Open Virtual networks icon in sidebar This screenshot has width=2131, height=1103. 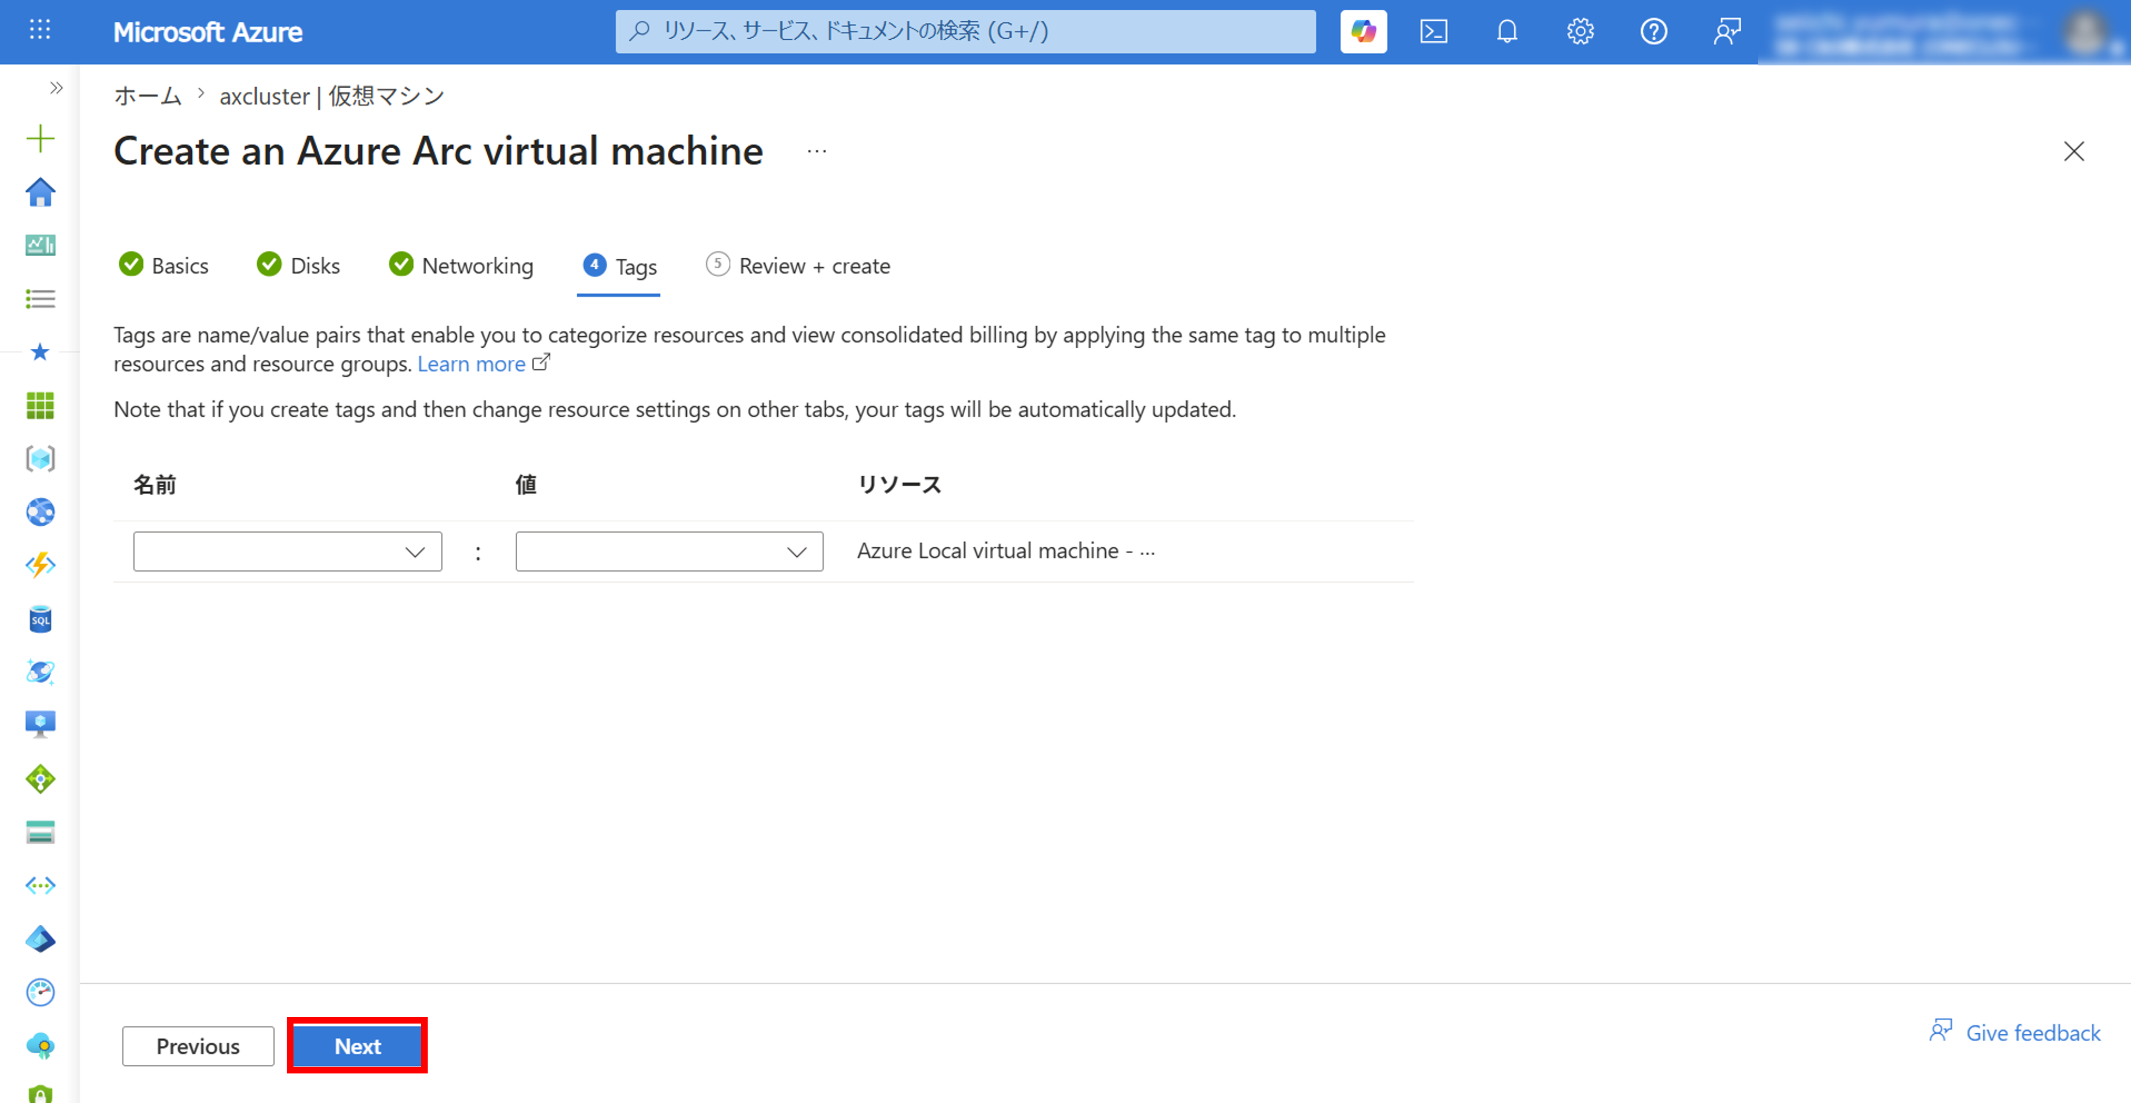click(x=40, y=886)
